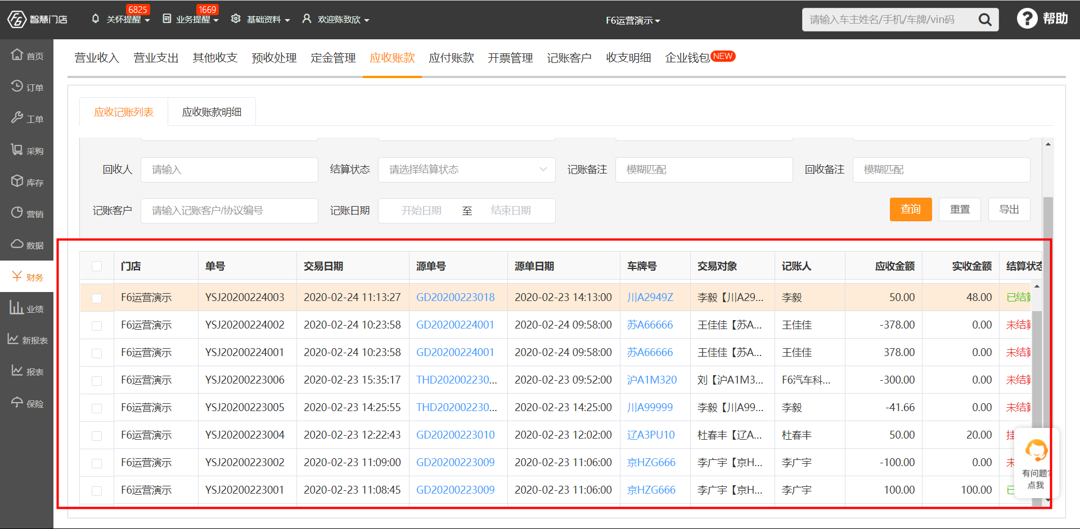Focus the 回收人 input field
Screen dimensions: 1080x529
(229, 170)
